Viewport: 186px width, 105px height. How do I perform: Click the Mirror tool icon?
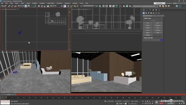[97, 6]
